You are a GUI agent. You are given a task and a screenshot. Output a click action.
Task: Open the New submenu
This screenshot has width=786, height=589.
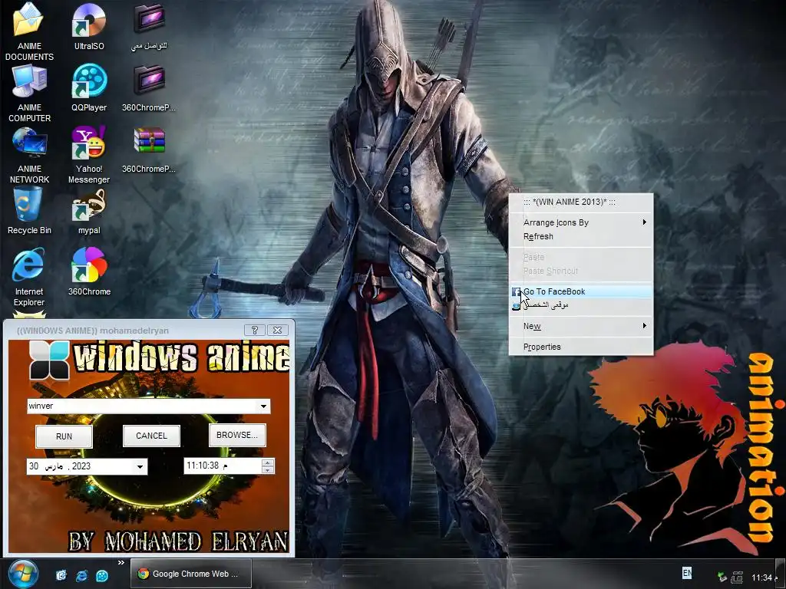pyautogui.click(x=581, y=326)
